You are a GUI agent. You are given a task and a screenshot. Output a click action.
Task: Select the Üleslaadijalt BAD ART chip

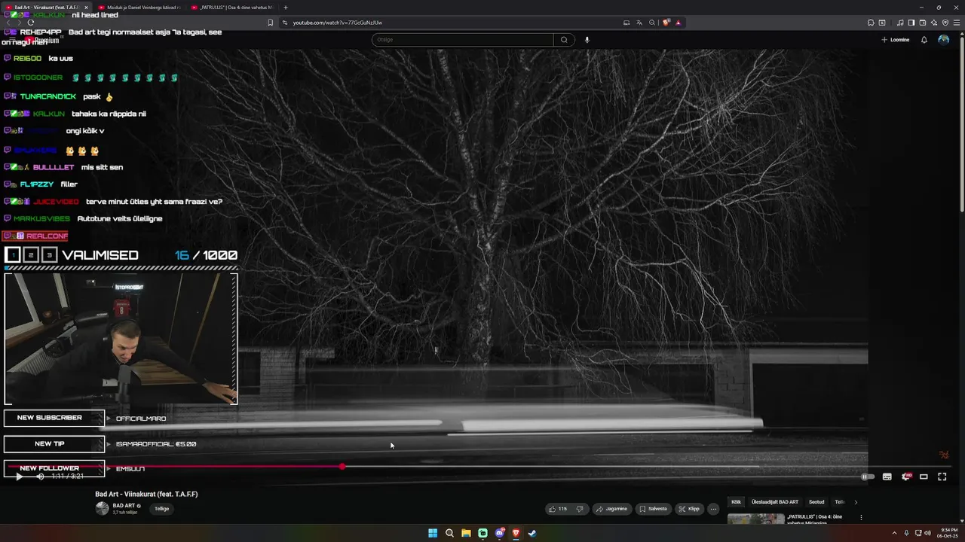pyautogui.click(x=775, y=502)
